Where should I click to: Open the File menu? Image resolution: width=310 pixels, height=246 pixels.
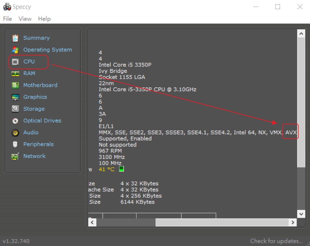click(x=8, y=19)
